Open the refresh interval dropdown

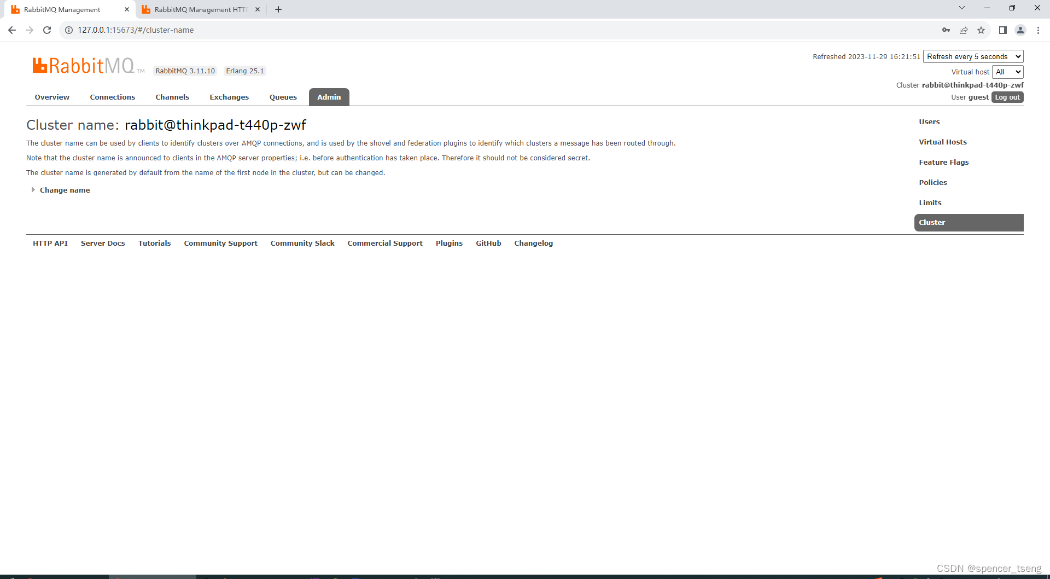(972, 56)
